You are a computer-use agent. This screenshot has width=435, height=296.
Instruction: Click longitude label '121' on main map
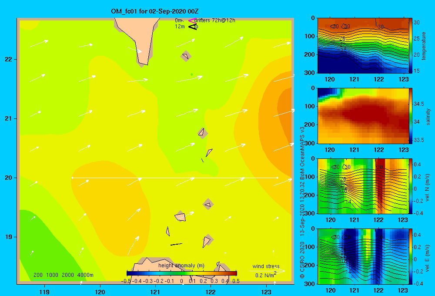click(x=155, y=292)
